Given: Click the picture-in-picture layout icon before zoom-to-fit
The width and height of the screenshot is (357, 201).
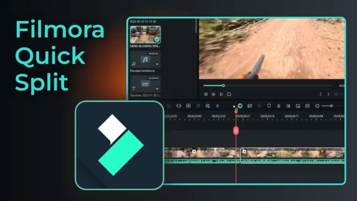Looking at the screenshot, I should click(298, 106).
